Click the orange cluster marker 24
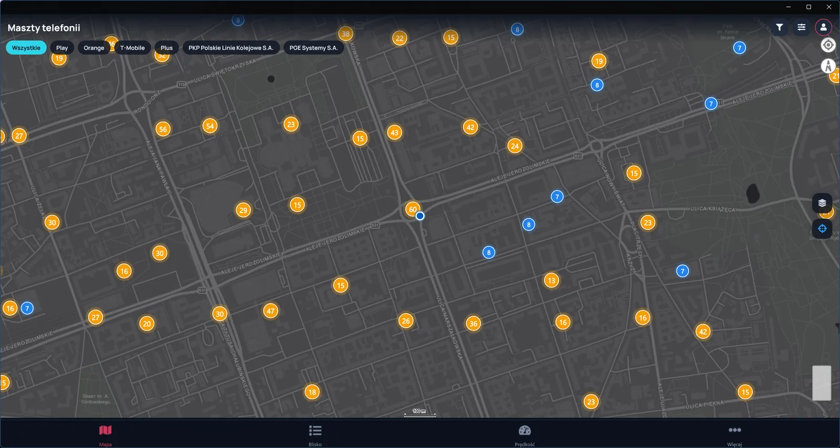Viewport: 840px width, 448px height. (515, 146)
